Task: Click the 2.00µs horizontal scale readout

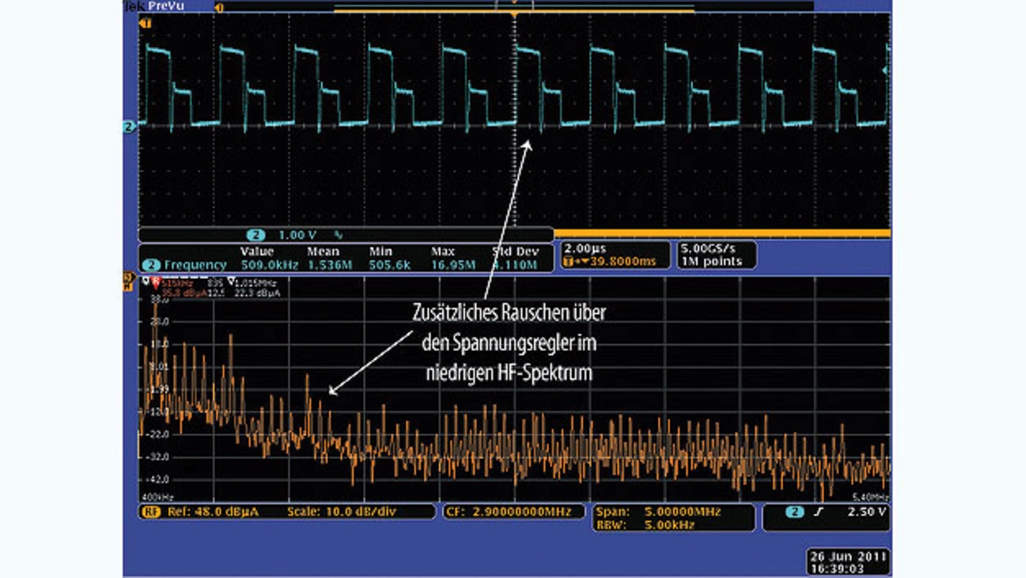Action: coord(586,249)
